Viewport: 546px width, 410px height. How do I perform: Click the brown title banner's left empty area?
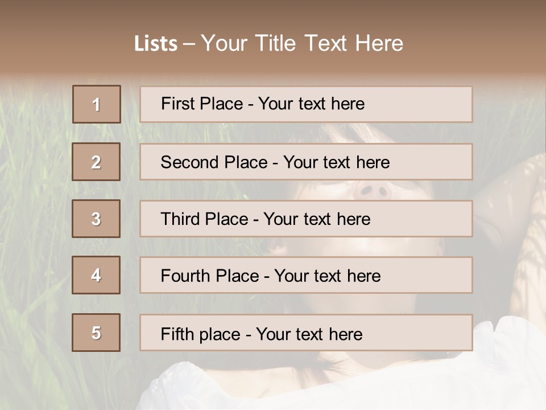click(57, 40)
